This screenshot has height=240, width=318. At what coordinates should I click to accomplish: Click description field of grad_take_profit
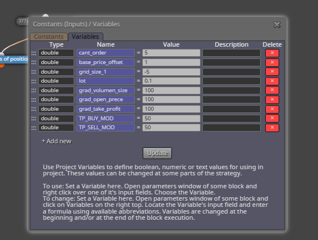pos(231,109)
